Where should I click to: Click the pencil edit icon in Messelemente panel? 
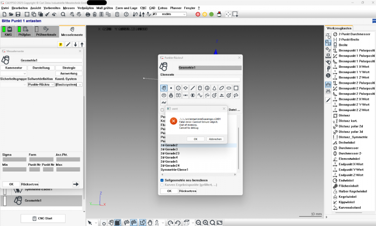[68, 44]
